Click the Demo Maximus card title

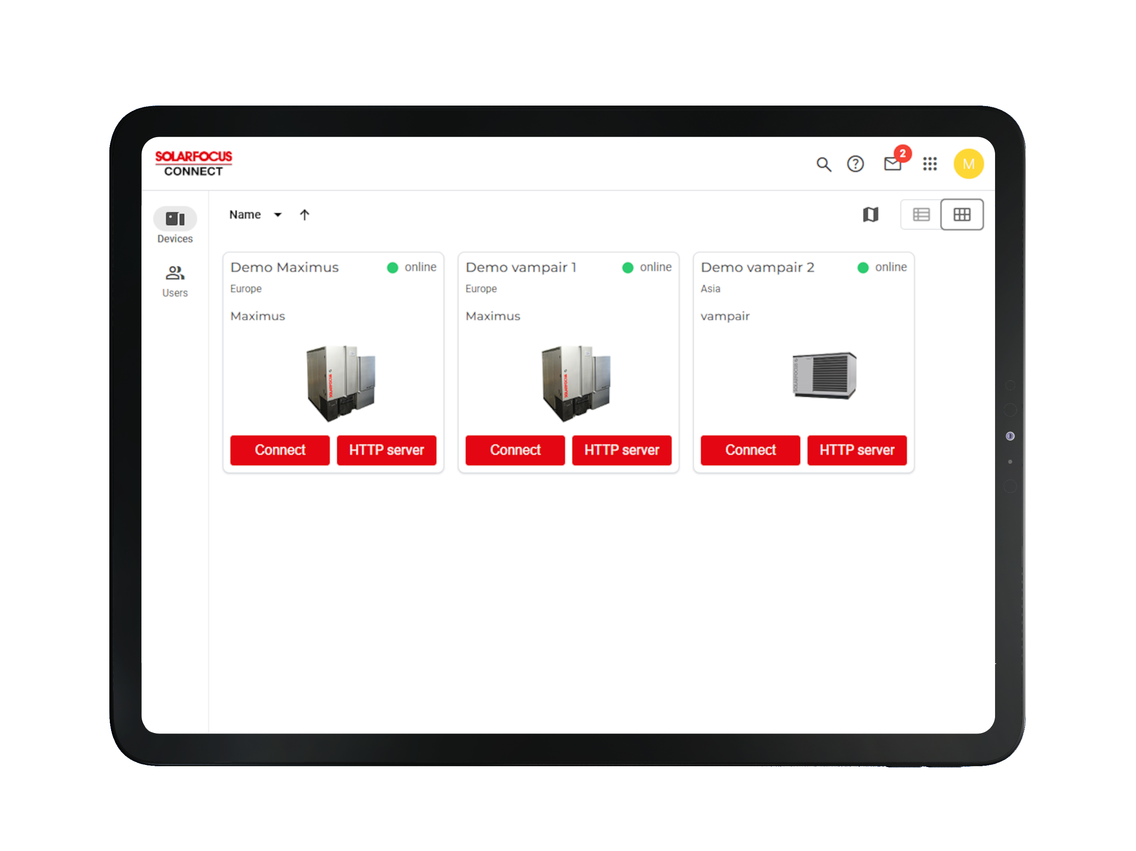click(284, 268)
